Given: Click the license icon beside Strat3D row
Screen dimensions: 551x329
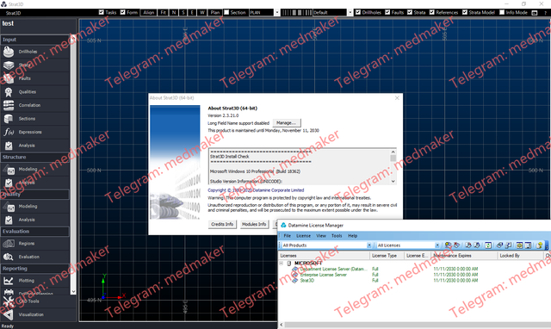Looking at the screenshot, I should 295,281.
